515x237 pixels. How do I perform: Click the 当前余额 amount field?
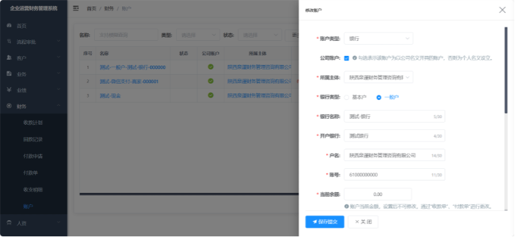point(378,194)
